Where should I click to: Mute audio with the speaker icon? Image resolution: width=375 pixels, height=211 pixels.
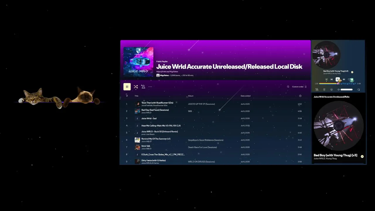pos(339,90)
